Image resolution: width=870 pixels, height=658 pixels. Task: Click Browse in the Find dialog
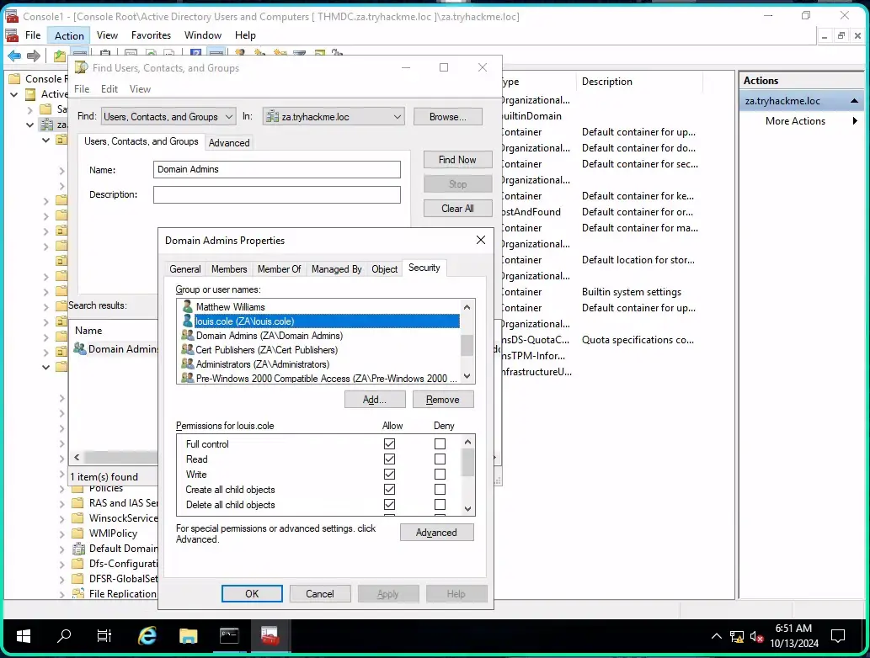pos(448,116)
